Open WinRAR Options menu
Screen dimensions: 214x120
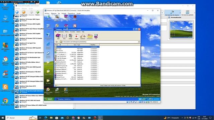[78, 32]
